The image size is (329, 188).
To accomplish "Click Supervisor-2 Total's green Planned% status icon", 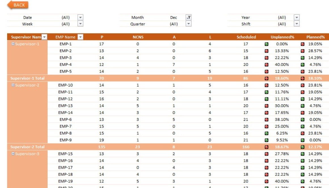I will coord(303,147).
